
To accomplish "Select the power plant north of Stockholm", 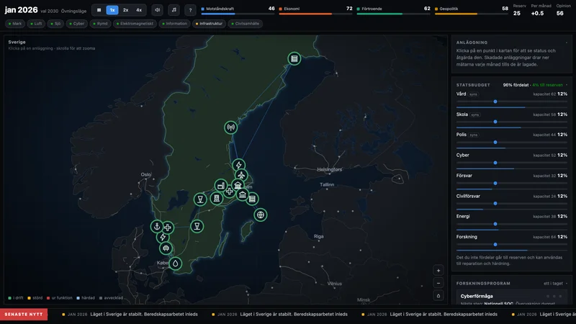I will pyautogui.click(x=239, y=165).
